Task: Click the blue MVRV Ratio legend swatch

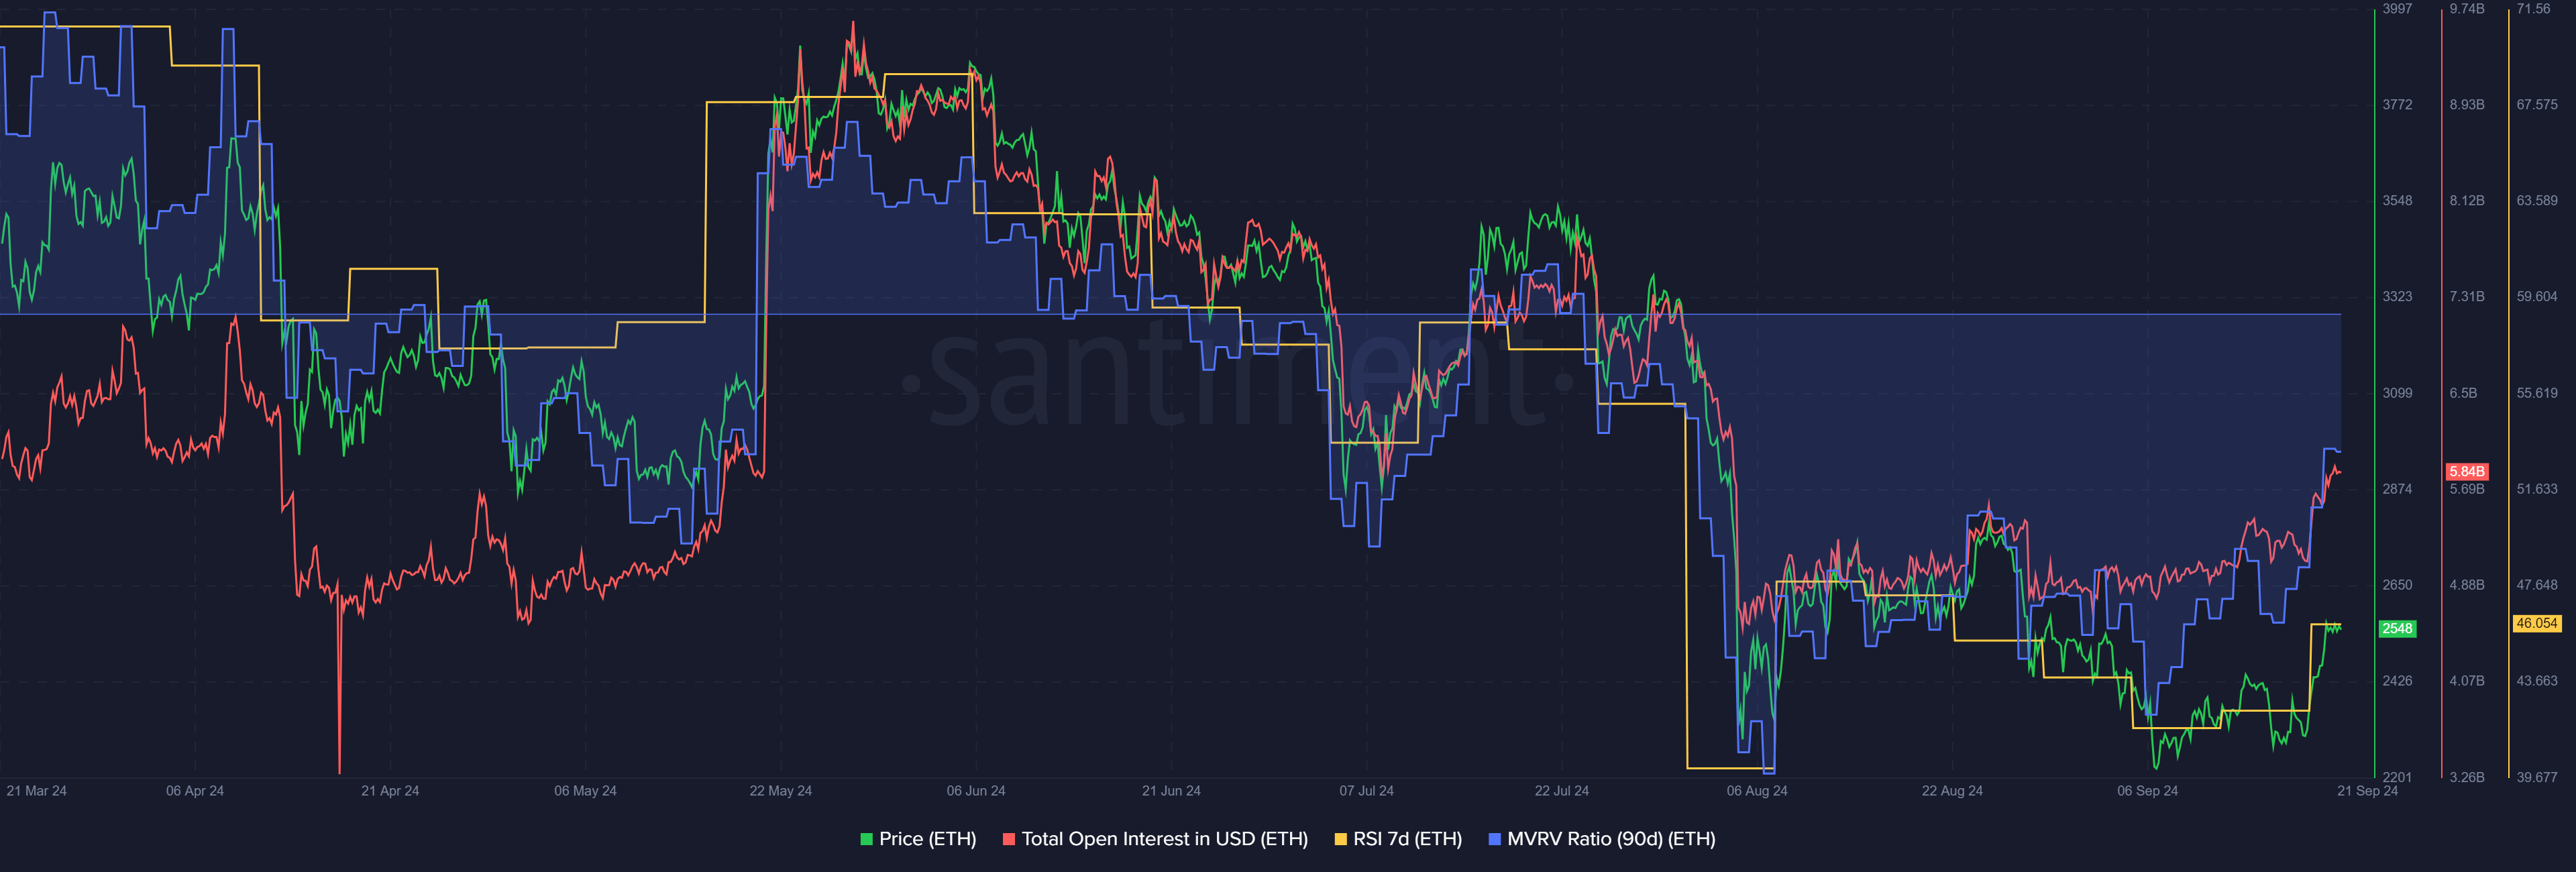Action: [1495, 839]
